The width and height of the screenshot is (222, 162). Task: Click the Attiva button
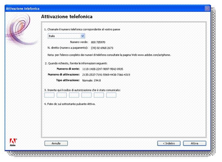pyautogui.click(x=194, y=143)
